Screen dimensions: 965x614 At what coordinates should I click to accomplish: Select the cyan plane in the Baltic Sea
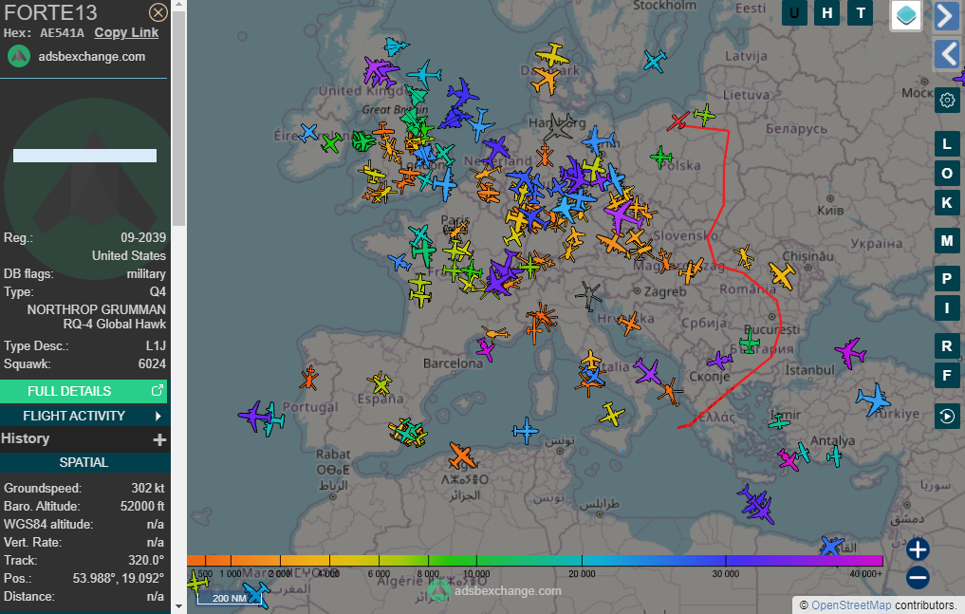(x=655, y=61)
